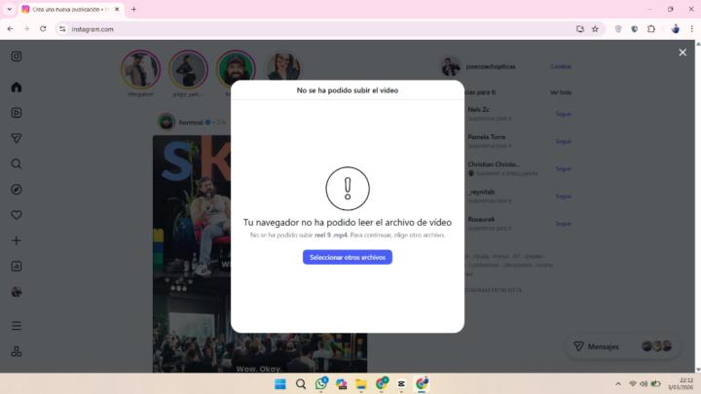
Task: Click the plus create icon in sidebar
Action: pyautogui.click(x=17, y=241)
